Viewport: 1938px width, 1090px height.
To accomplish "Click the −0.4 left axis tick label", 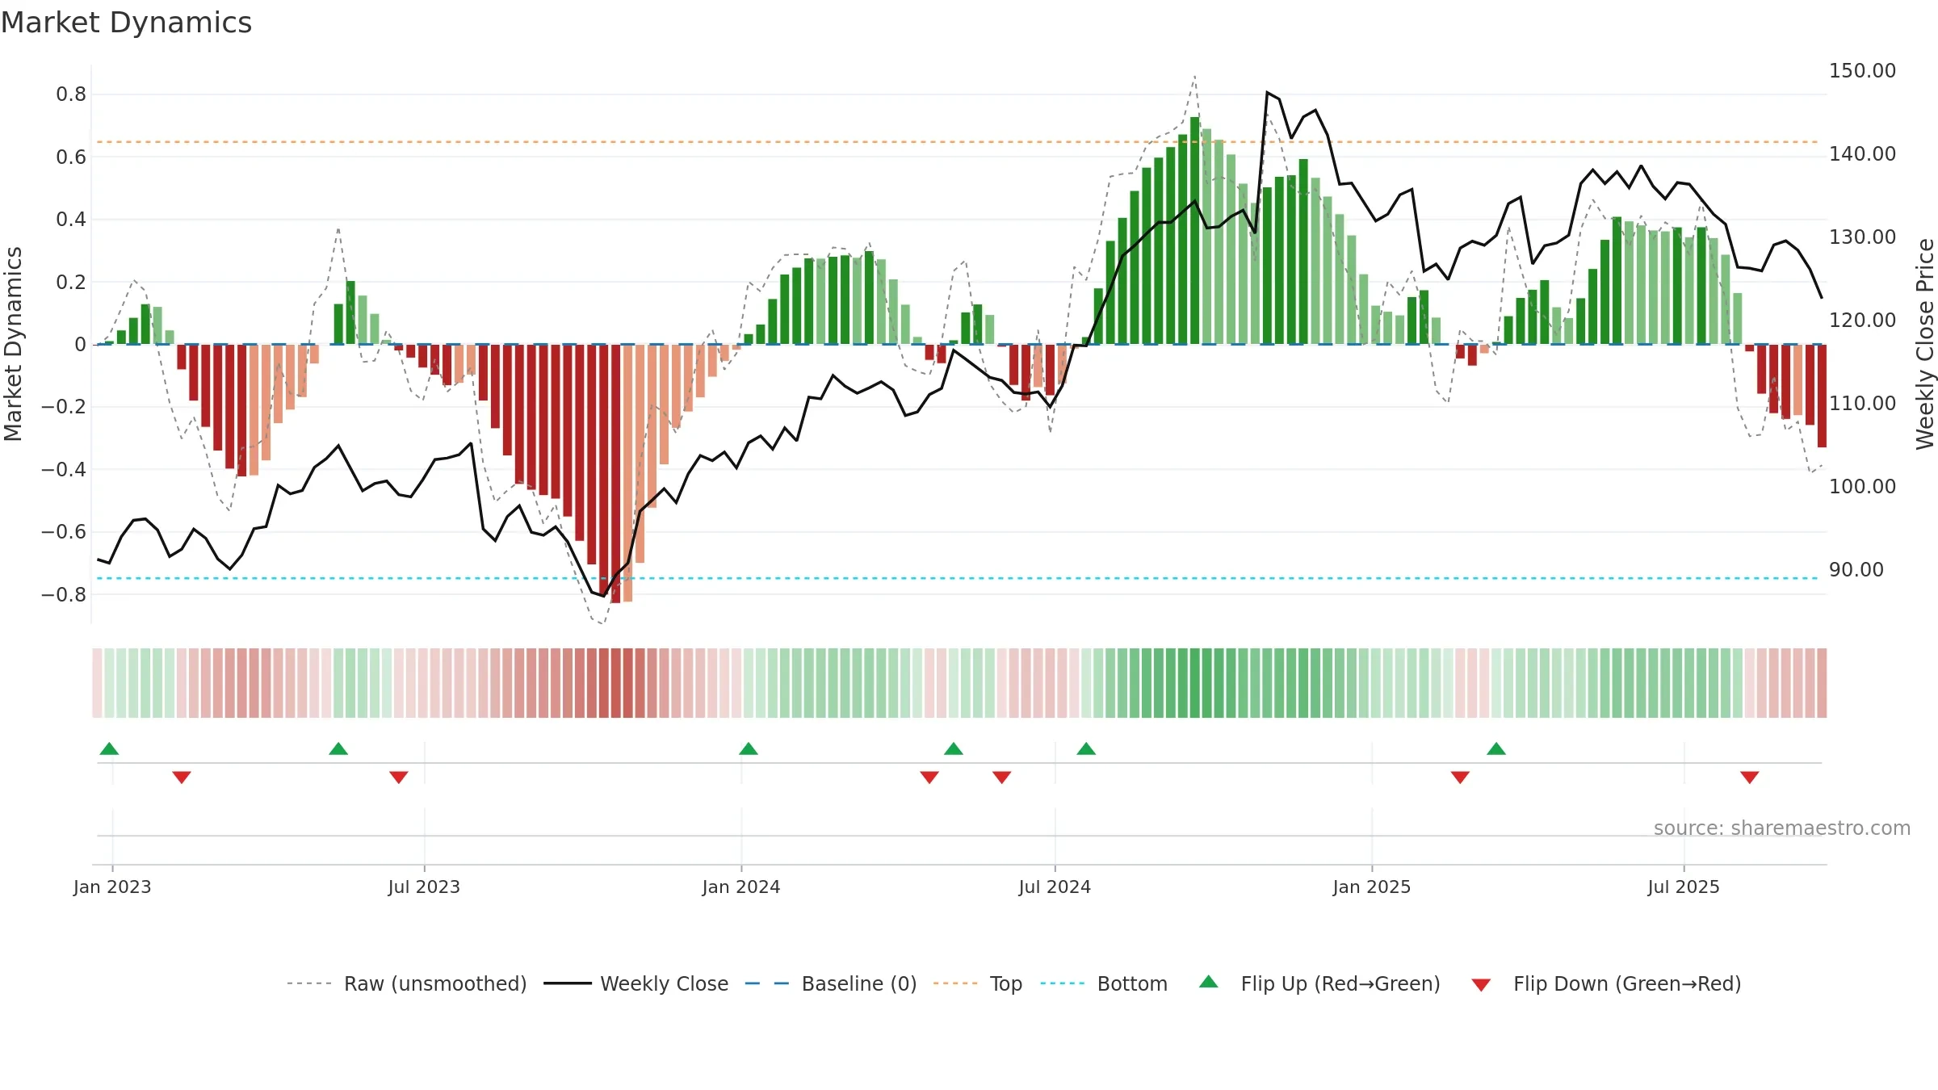I will (x=64, y=469).
